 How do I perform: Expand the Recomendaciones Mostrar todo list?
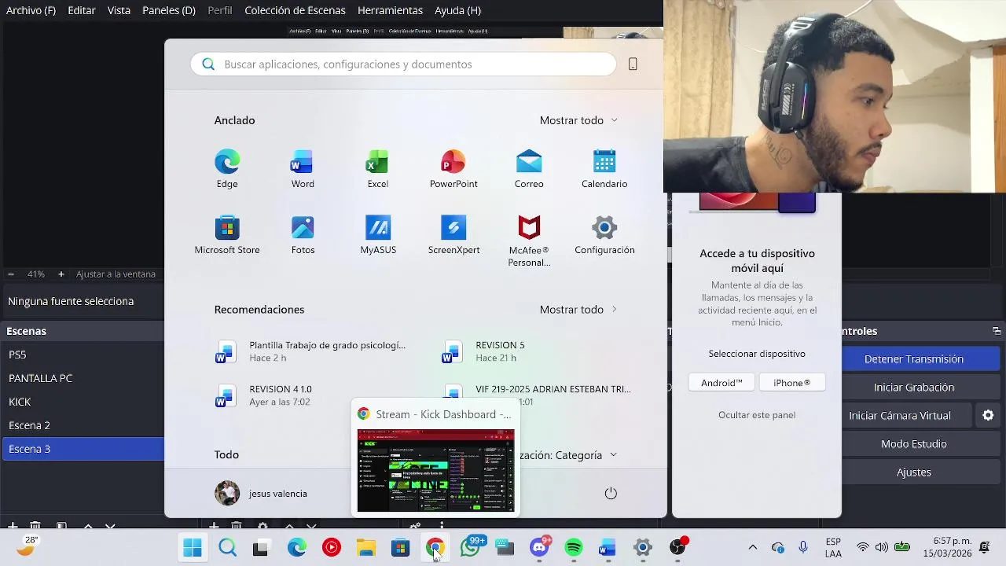point(578,310)
